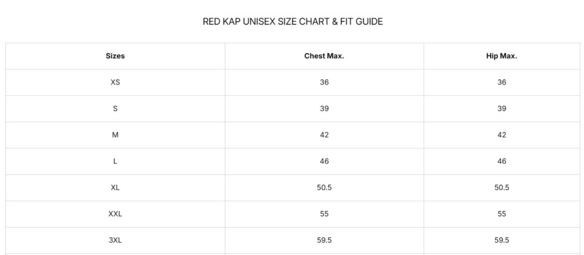Select the Chest Max. value 39
The image size is (584, 255).
[324, 108]
